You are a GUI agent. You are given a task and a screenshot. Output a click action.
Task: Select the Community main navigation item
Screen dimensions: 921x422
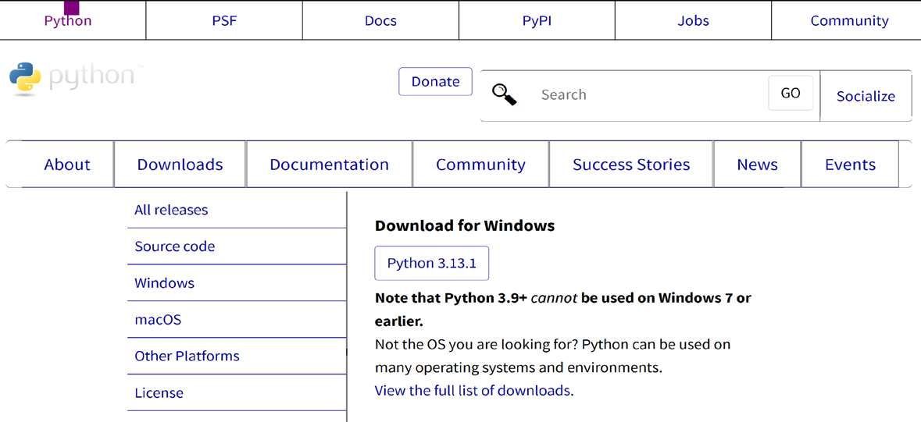pos(480,165)
